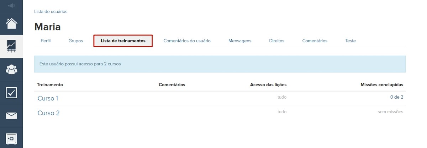Open the training chart board icon

[11, 47]
